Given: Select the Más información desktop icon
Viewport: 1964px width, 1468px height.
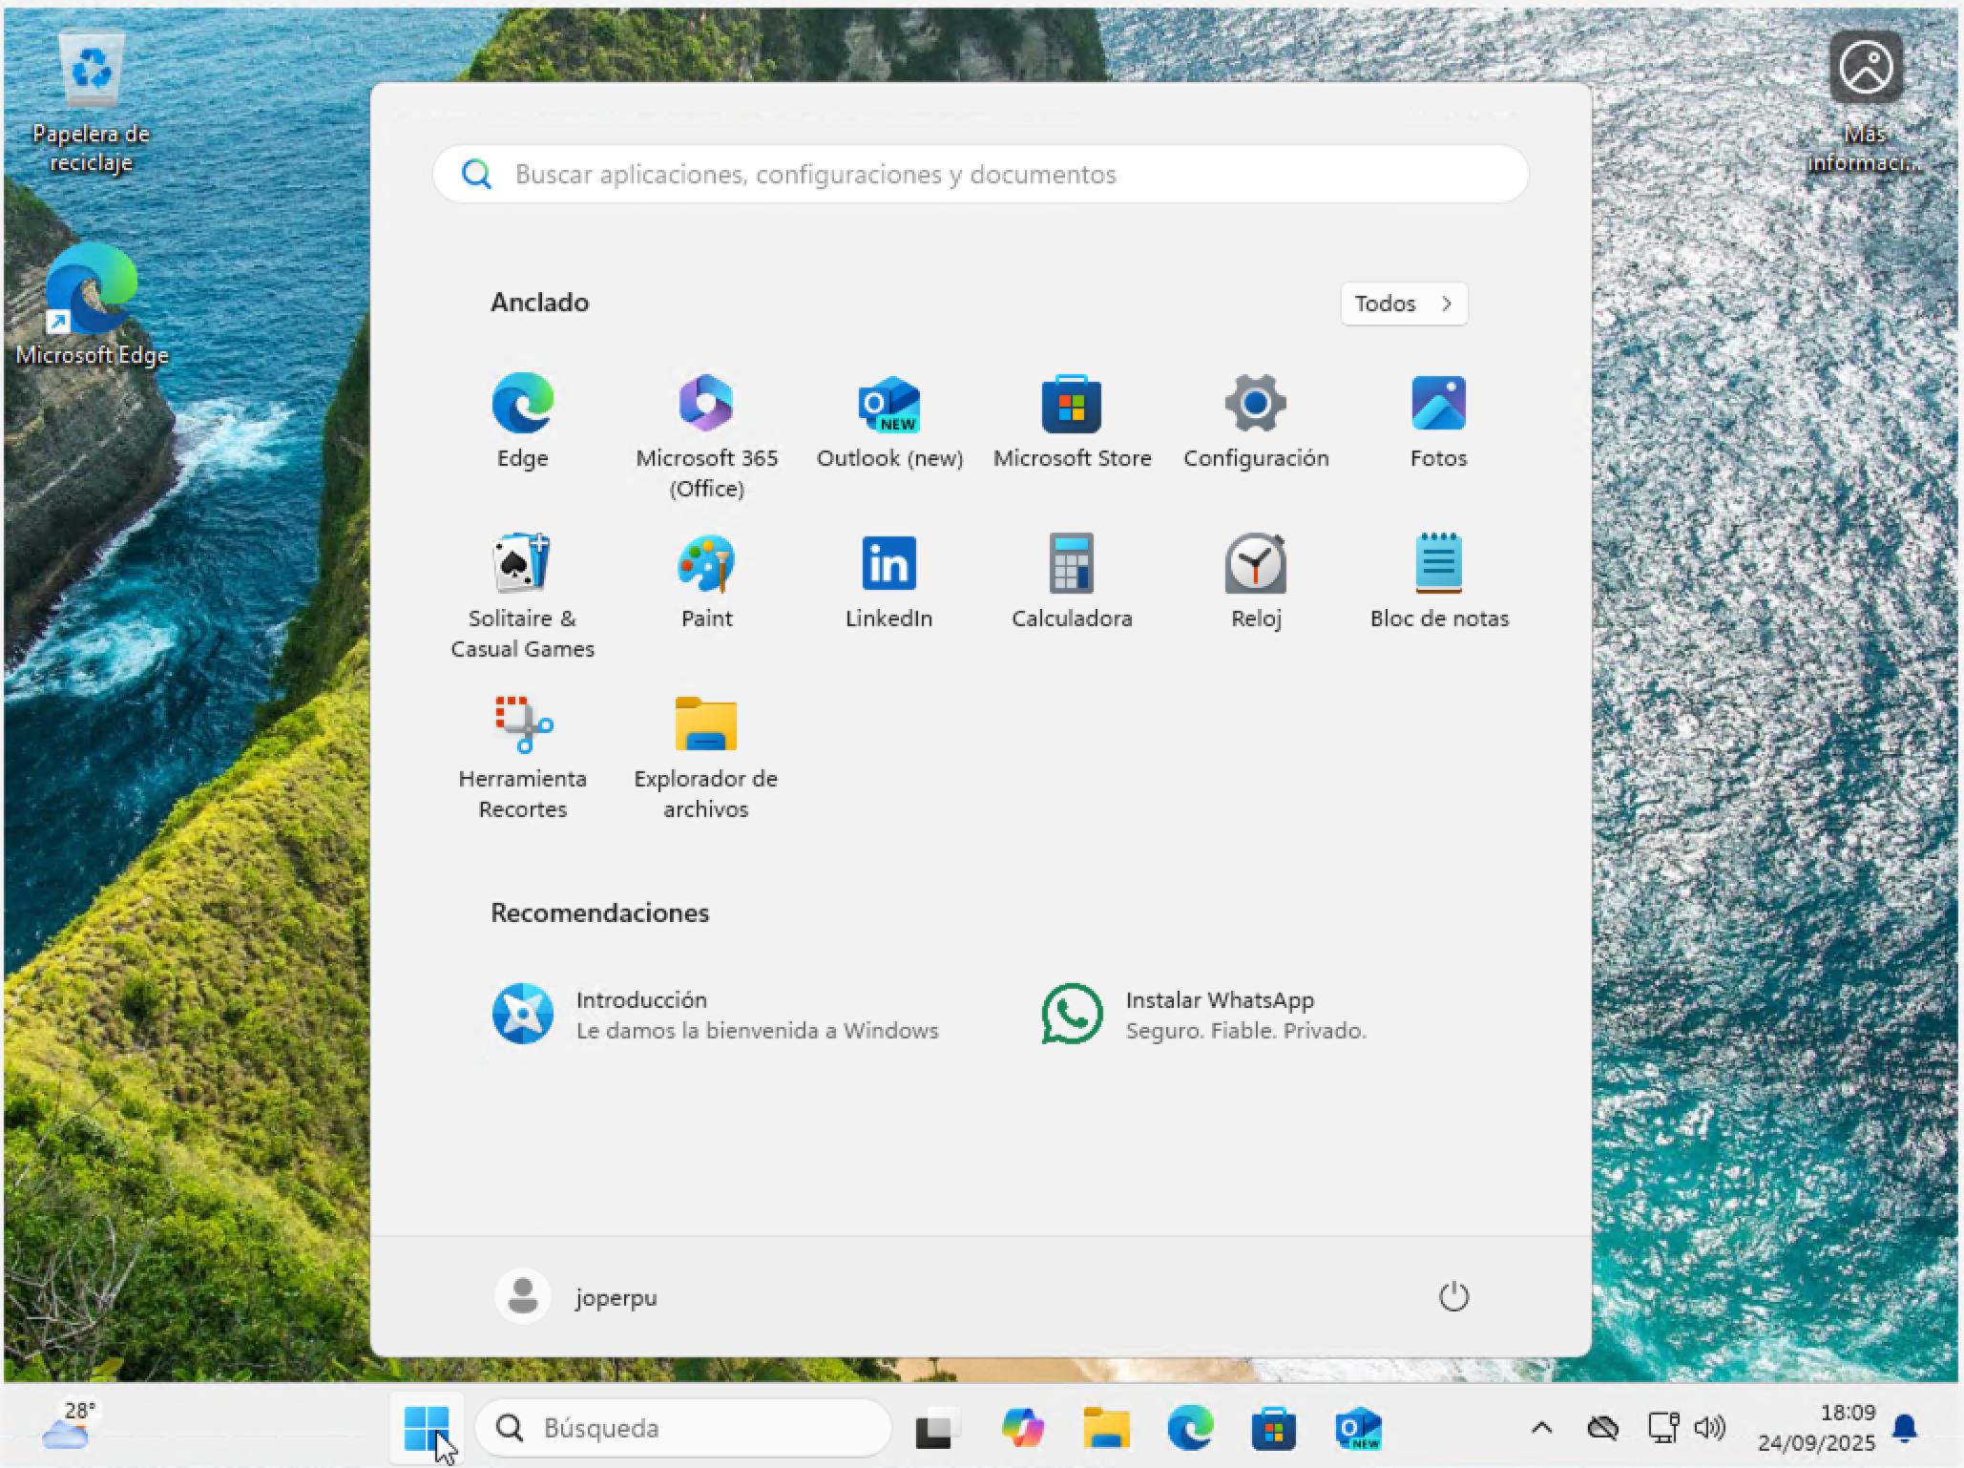Looking at the screenshot, I should tap(1866, 103).
